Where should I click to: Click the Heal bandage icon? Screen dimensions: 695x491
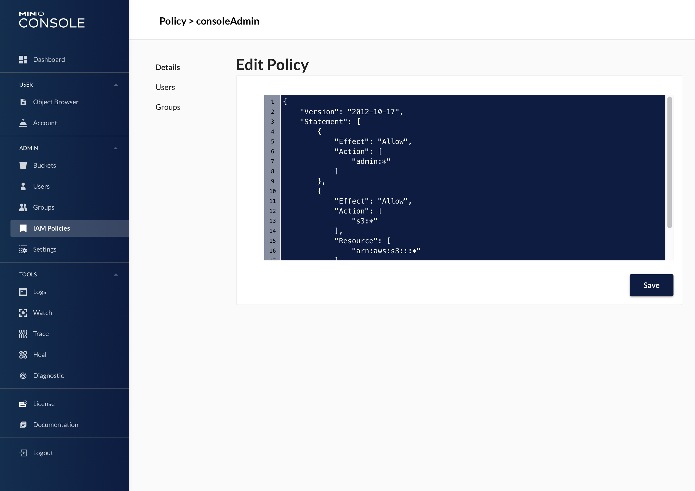click(23, 354)
